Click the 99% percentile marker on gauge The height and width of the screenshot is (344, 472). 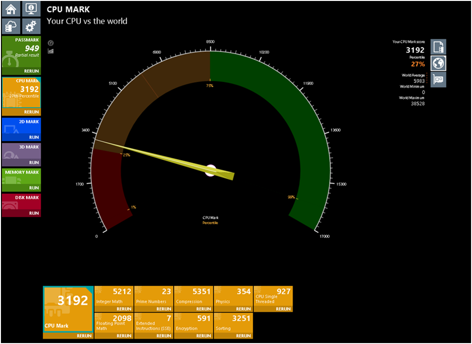click(x=291, y=197)
